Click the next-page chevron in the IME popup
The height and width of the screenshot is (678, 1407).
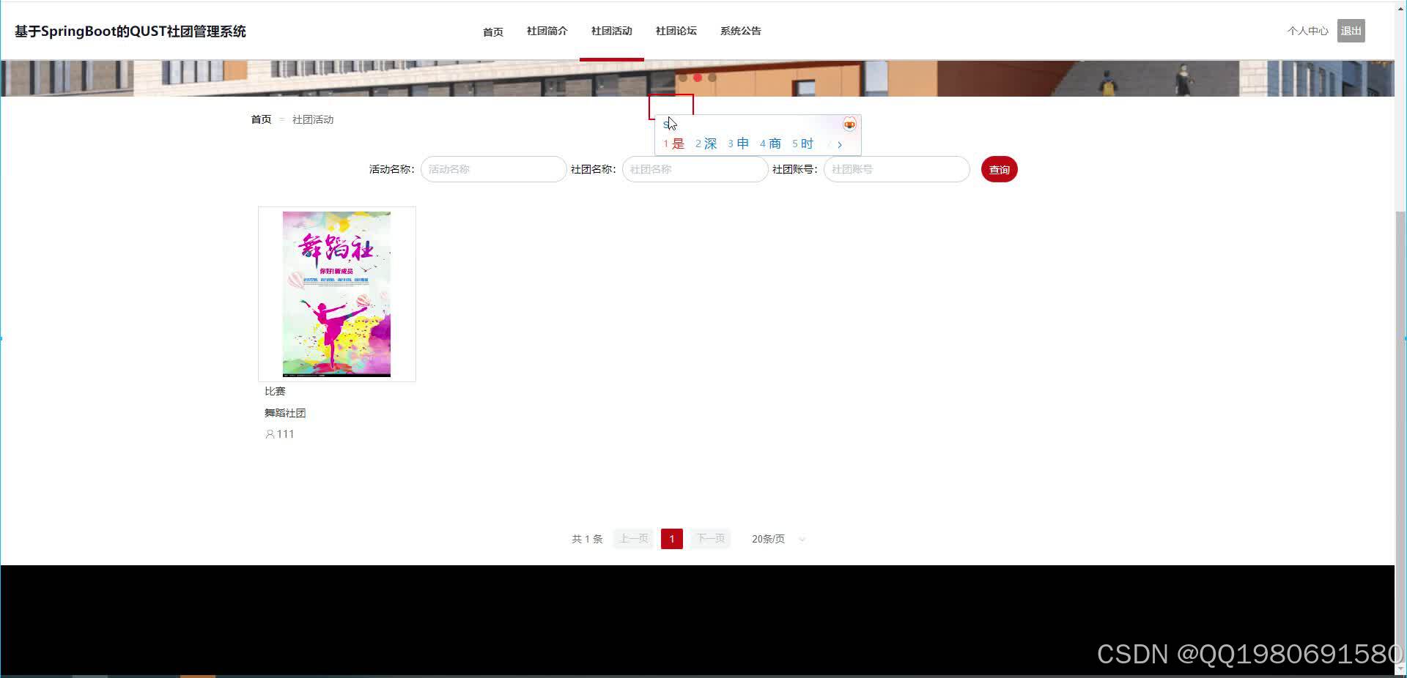click(839, 144)
